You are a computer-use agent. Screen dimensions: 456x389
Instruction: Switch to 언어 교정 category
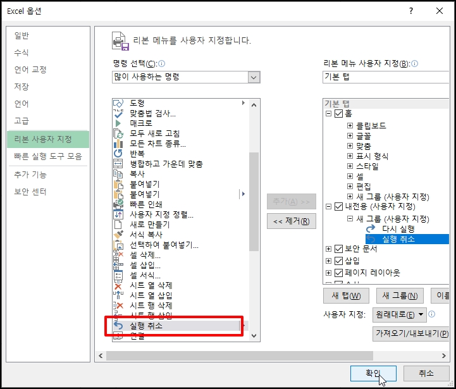click(x=48, y=70)
